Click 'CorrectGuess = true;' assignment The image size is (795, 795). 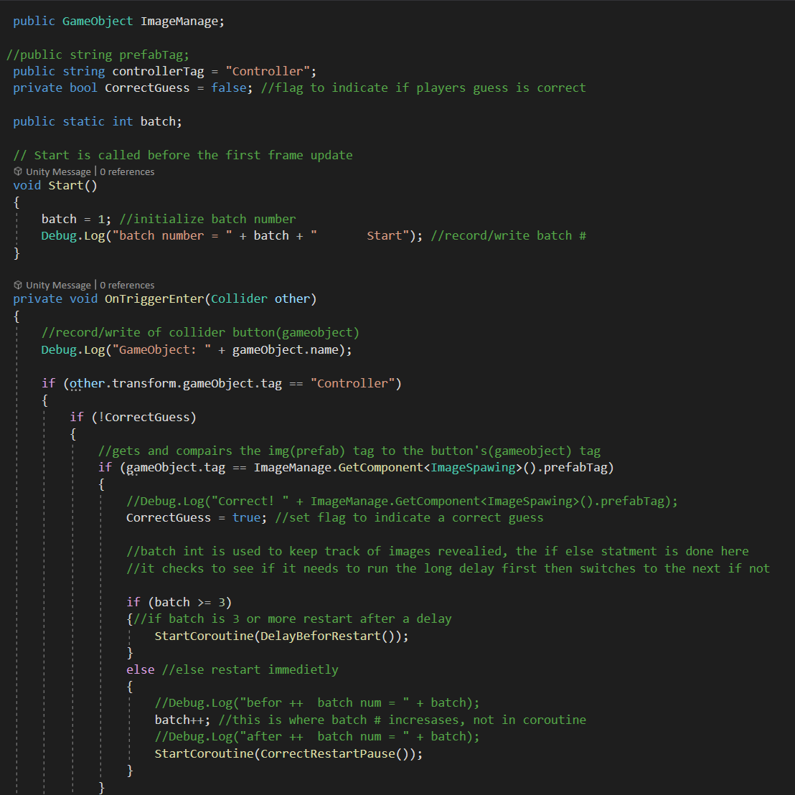pos(197,517)
